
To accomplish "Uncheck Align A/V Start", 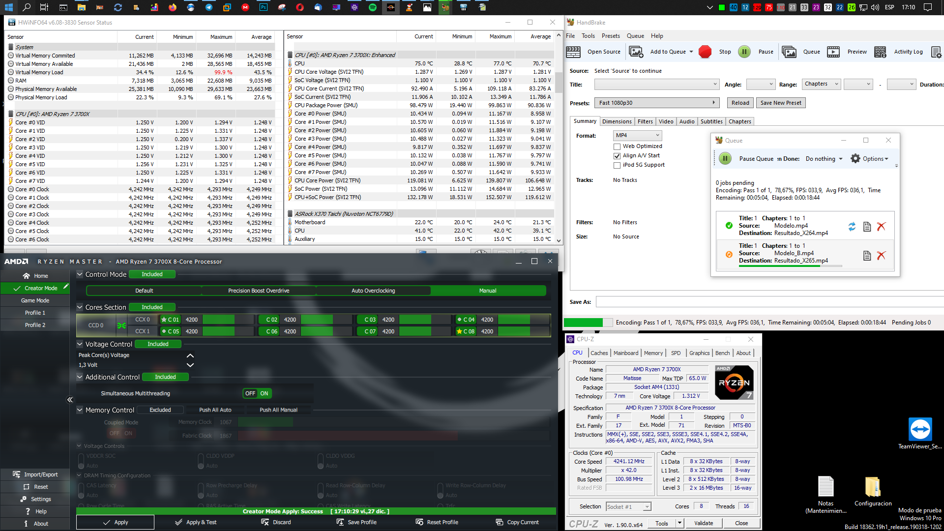I will (617, 156).
